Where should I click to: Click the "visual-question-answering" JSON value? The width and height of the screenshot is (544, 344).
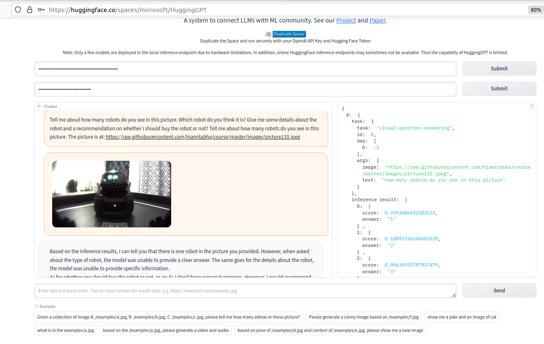[414, 128]
